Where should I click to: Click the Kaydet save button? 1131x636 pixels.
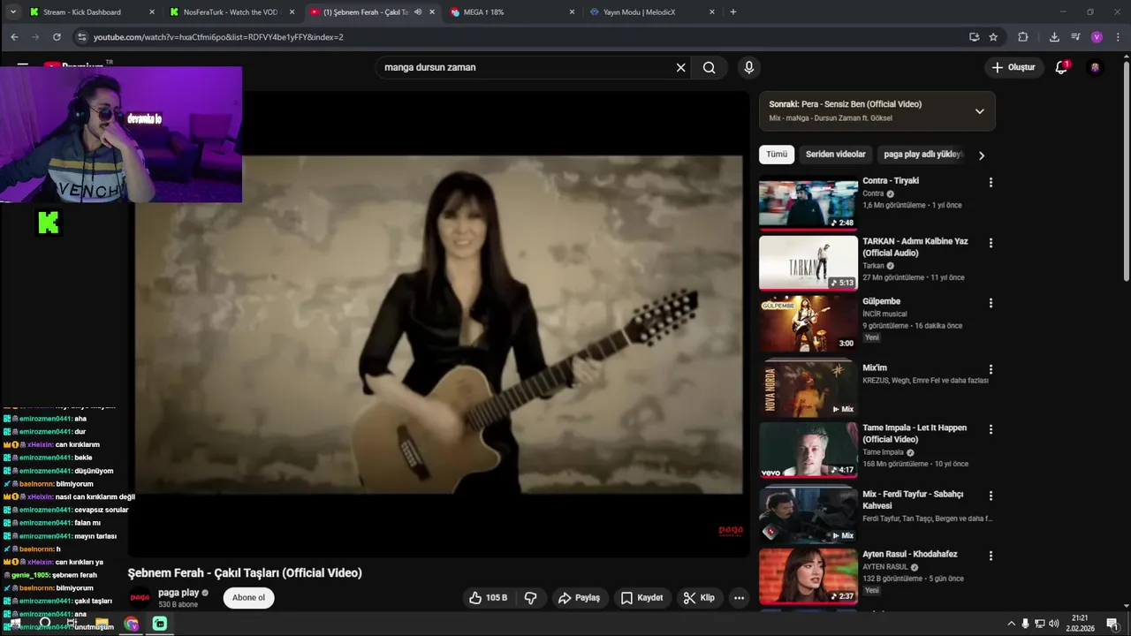tap(641, 598)
